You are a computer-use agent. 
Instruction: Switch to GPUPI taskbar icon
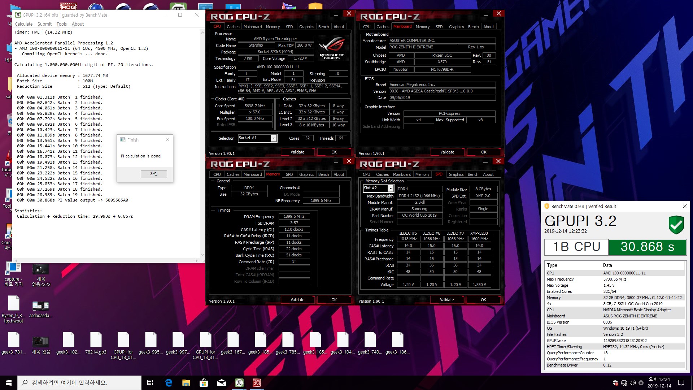239,383
